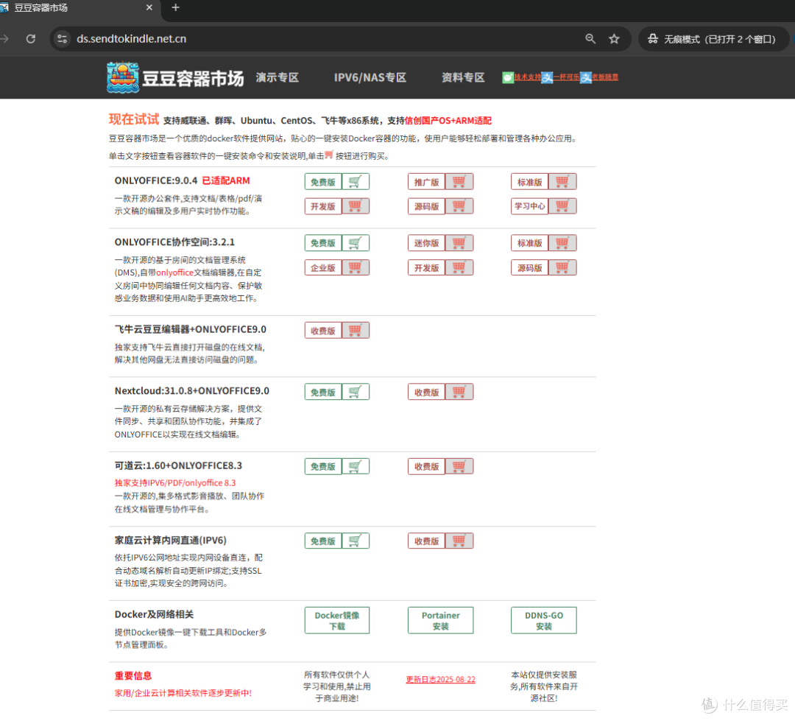
Task: Click the Alipay icon before 一杯可乐
Action: [x=547, y=77]
